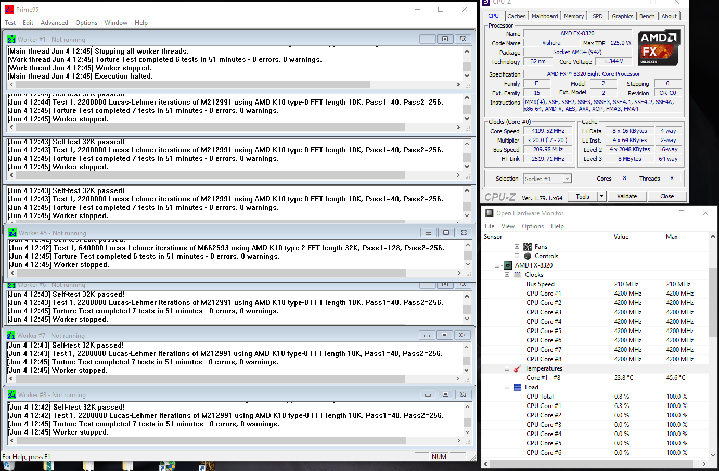Switch to the Caches tab in CPU-Z

click(516, 16)
